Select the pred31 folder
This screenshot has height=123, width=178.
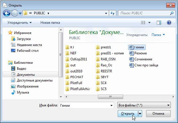point(103,47)
